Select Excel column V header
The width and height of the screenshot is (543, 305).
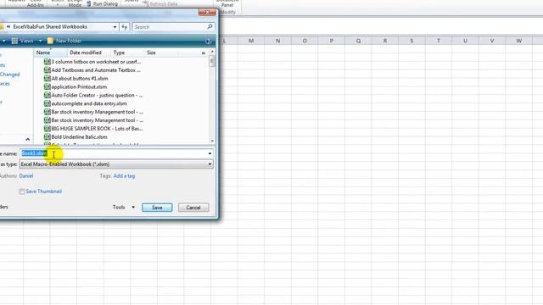tap(492, 41)
